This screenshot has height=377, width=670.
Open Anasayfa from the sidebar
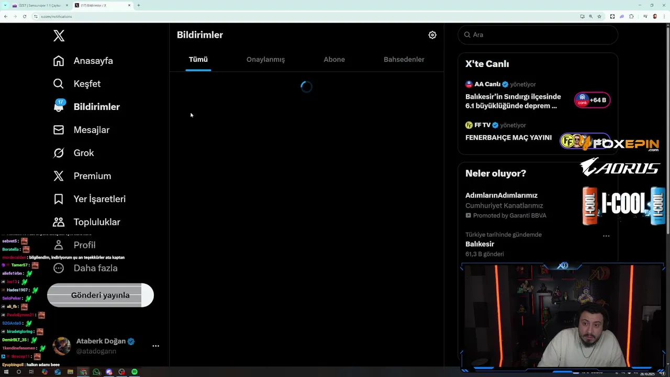[x=83, y=61]
